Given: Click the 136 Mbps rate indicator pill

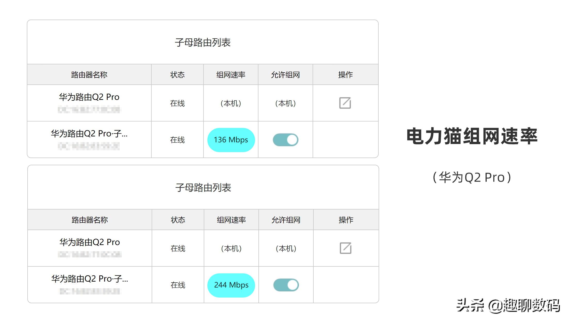Looking at the screenshot, I should click(231, 140).
